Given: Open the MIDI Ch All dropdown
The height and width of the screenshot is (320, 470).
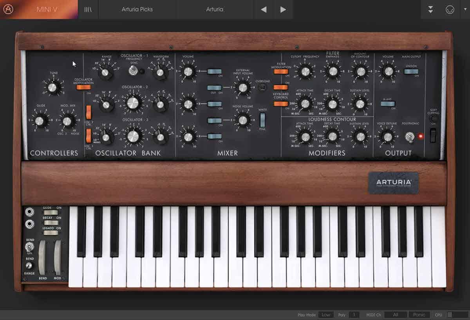Looking at the screenshot, I should coord(395,315).
